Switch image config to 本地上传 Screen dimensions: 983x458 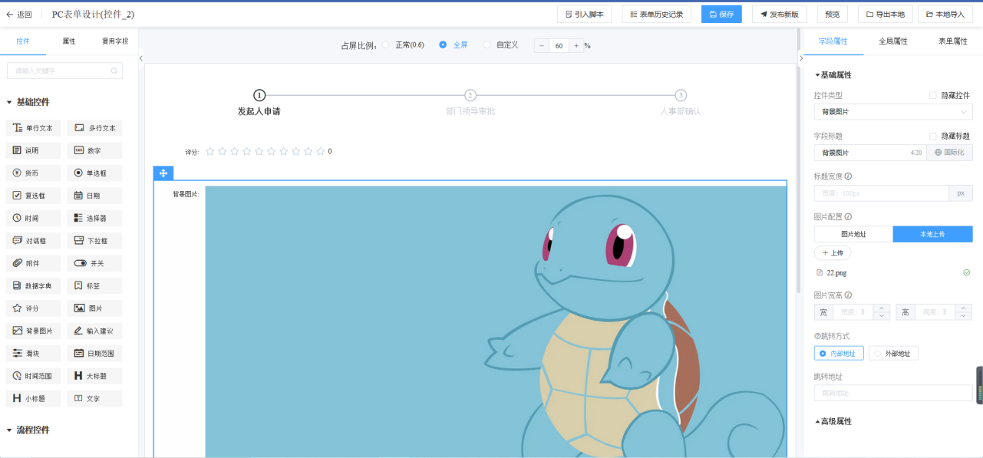click(x=933, y=234)
